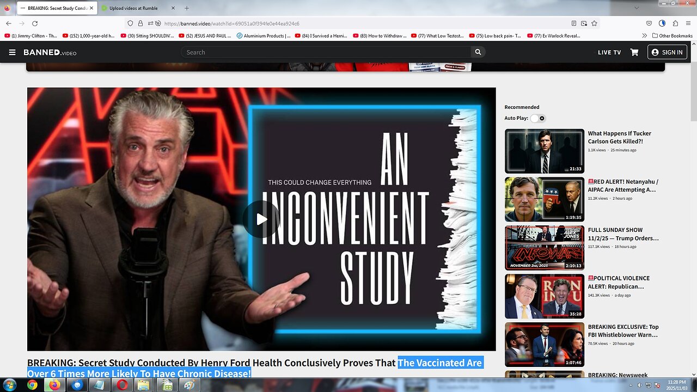Click the Pocket save icon in the toolbar
The height and width of the screenshot is (392, 697).
[649, 23]
